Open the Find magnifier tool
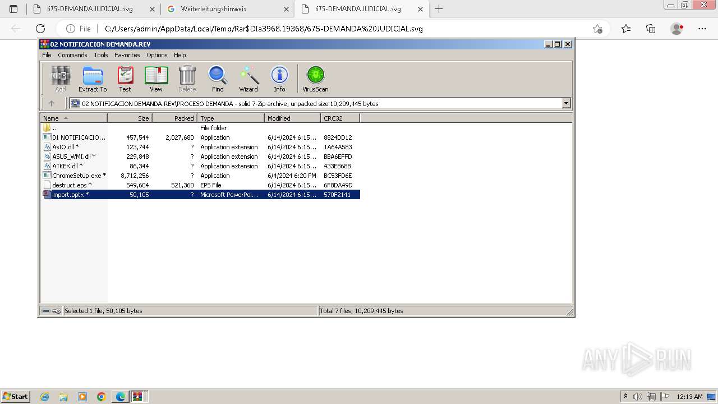Image resolution: width=718 pixels, height=404 pixels. tap(218, 79)
